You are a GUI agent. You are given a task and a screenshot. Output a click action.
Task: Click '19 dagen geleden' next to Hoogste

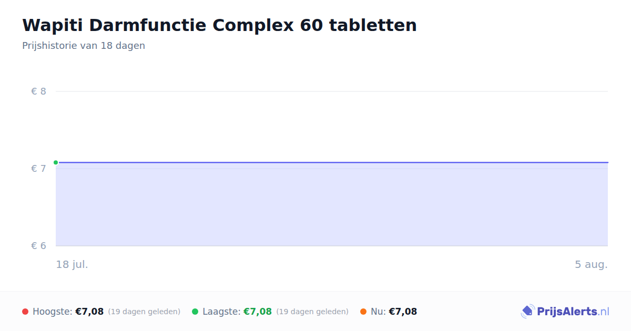(x=144, y=312)
